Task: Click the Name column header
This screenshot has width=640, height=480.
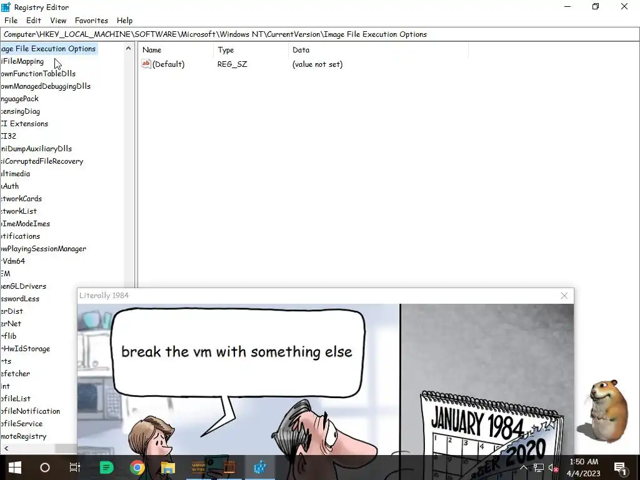Action: [x=176, y=50]
